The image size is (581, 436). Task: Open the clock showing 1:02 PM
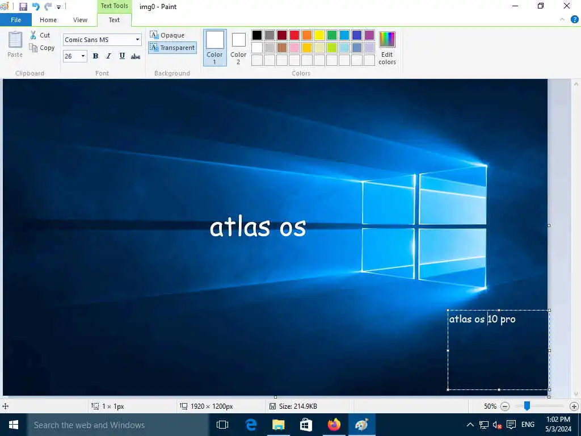click(x=558, y=425)
